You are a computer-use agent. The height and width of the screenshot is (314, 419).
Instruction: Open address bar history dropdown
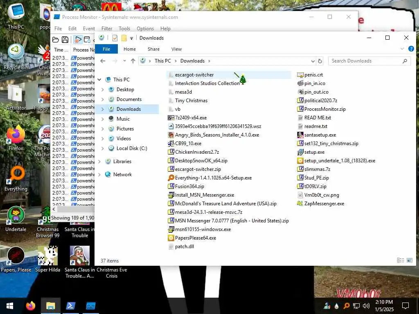pyautogui.click(x=313, y=61)
